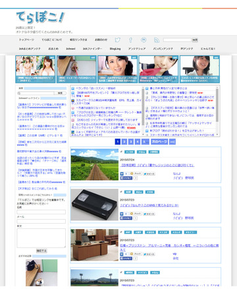Click first tag on the railroad post
The image size is (237, 289).
click(130, 152)
